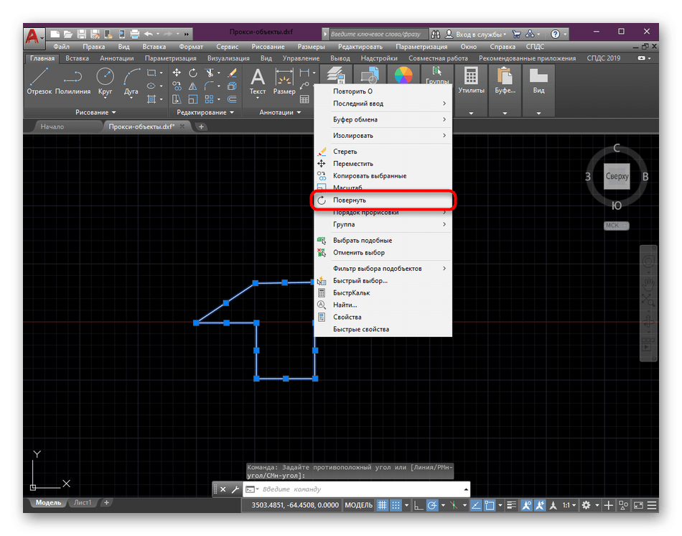Choose Свойства in context menu
This screenshot has height=536, width=682.
point(383,317)
